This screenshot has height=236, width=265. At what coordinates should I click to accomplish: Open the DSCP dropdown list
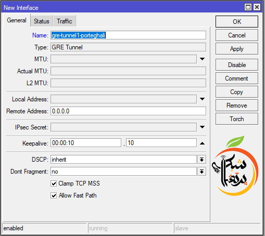pyautogui.click(x=201, y=160)
